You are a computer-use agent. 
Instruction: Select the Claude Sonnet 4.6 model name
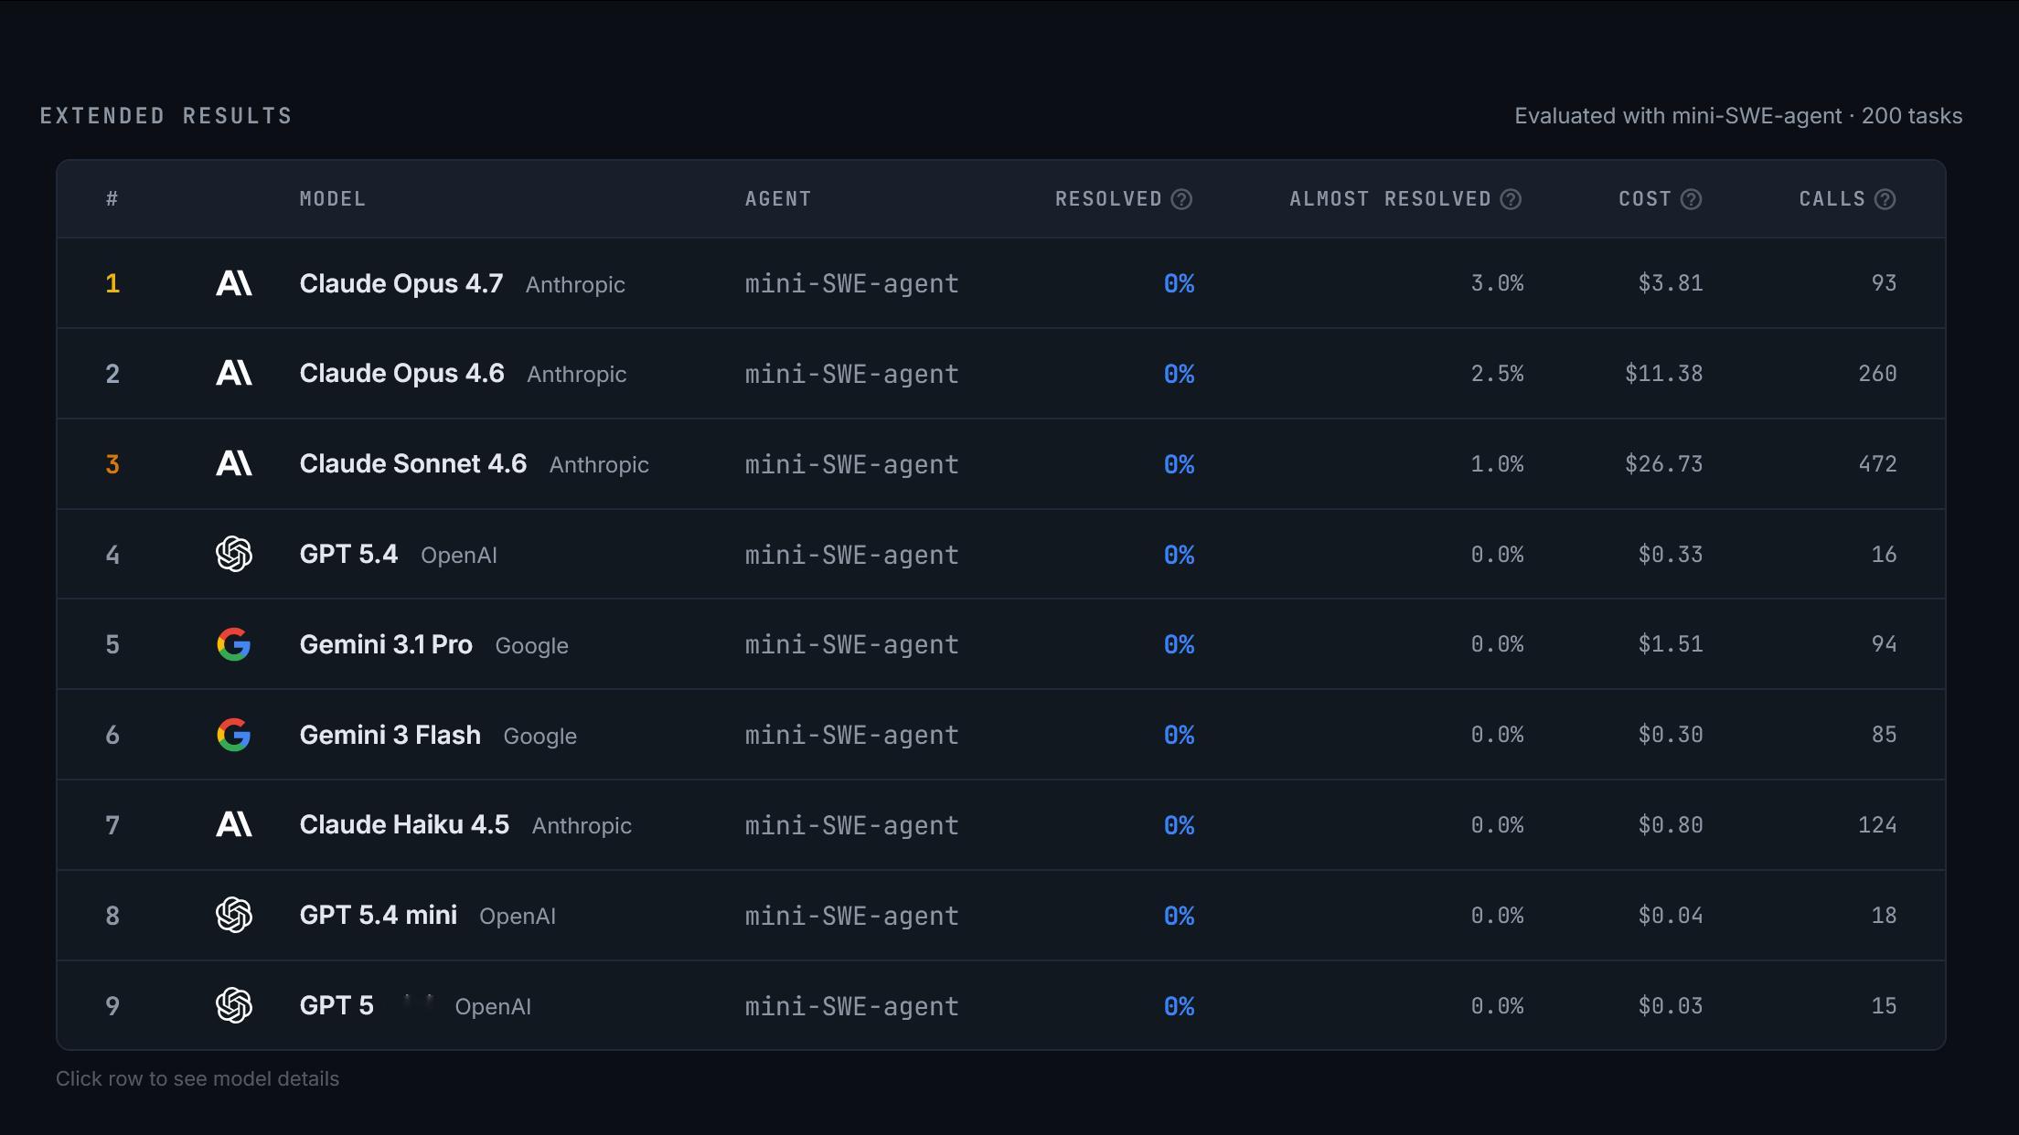(x=413, y=464)
